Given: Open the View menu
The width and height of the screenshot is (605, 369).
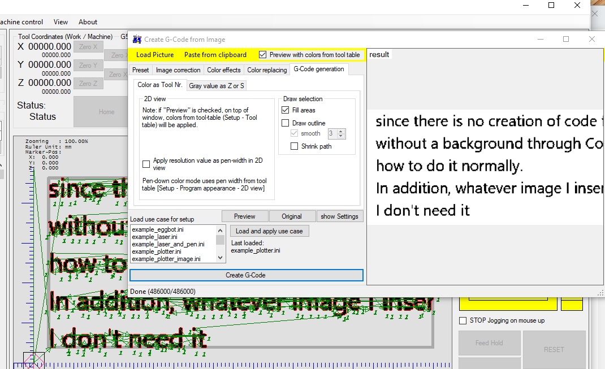Looking at the screenshot, I should pos(60,22).
